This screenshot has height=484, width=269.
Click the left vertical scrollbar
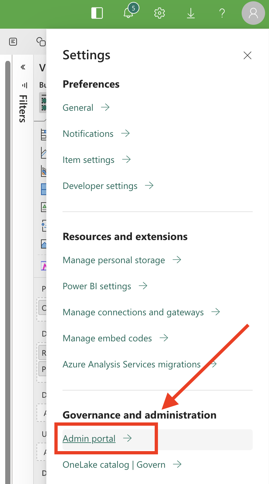tap(8, 261)
